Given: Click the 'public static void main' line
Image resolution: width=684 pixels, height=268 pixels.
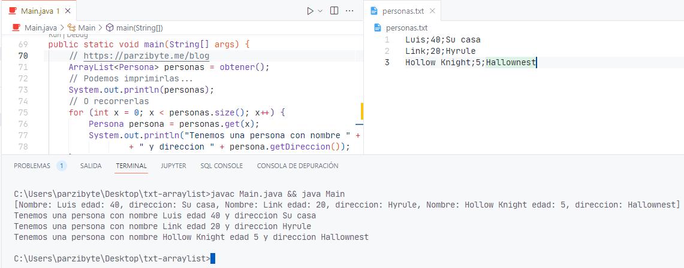Looking at the screenshot, I should pos(149,44).
